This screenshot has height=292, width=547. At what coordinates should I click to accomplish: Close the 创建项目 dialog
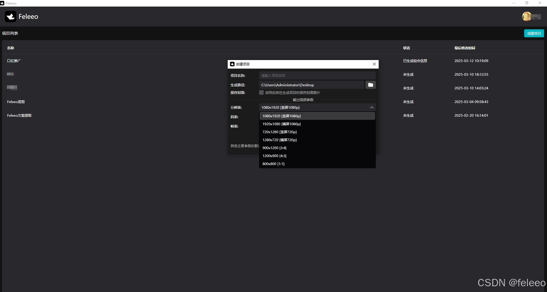click(x=374, y=64)
